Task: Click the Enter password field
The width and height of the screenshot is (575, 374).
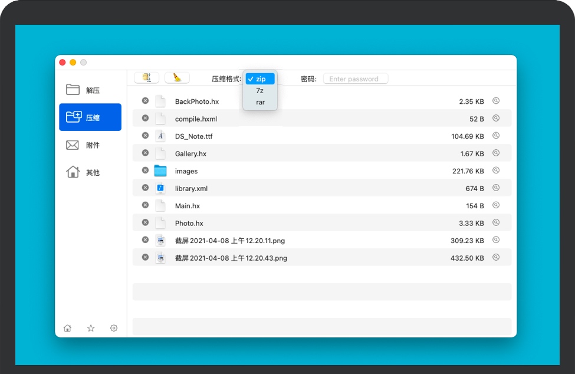Action: tap(356, 79)
